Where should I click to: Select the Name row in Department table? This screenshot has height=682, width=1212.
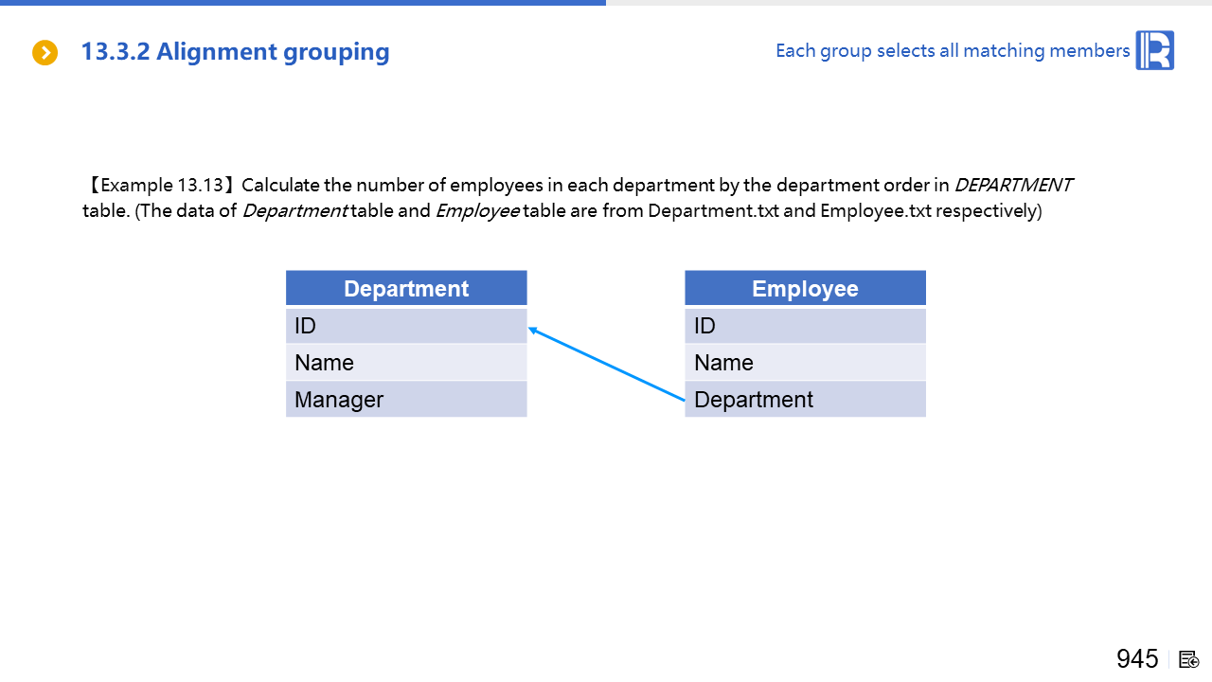click(406, 363)
